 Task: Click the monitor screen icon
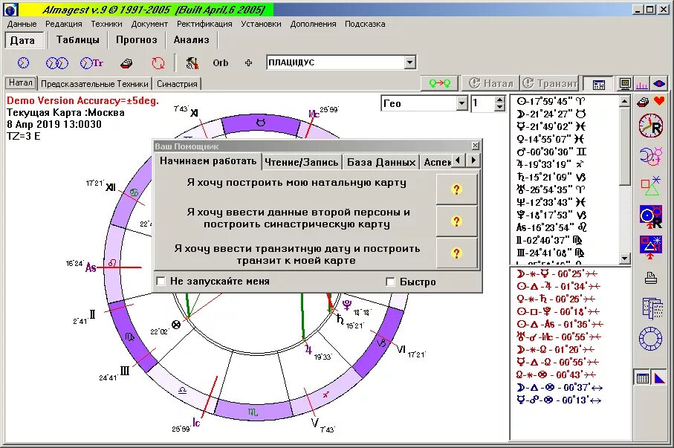[626, 84]
